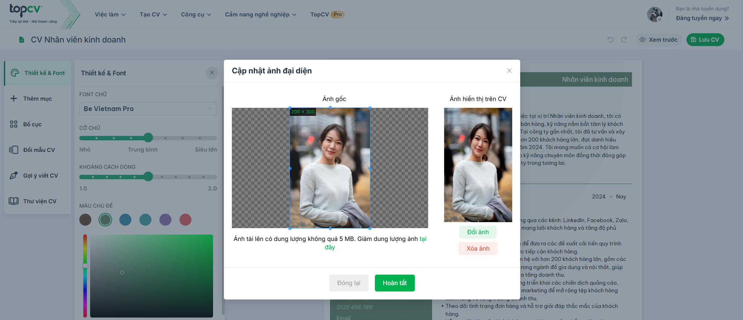Preview the CV with Xem trước

[658, 39]
